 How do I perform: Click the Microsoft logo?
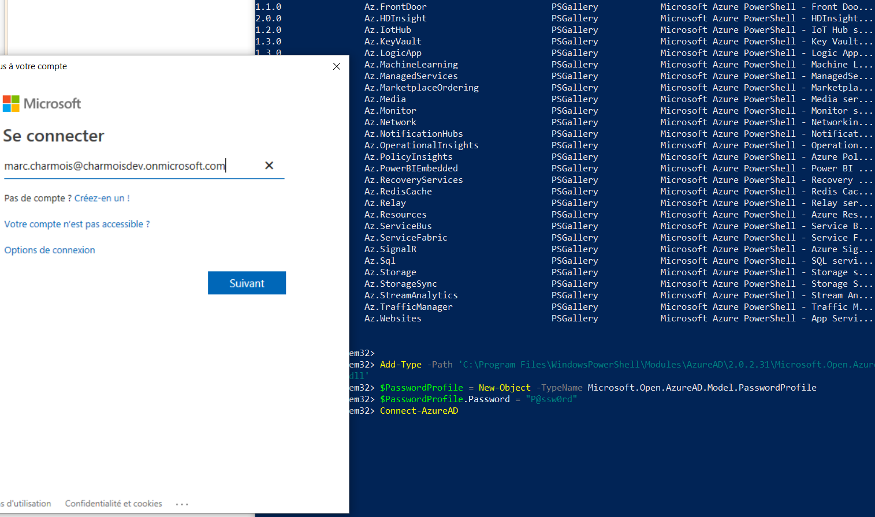pyautogui.click(x=42, y=103)
